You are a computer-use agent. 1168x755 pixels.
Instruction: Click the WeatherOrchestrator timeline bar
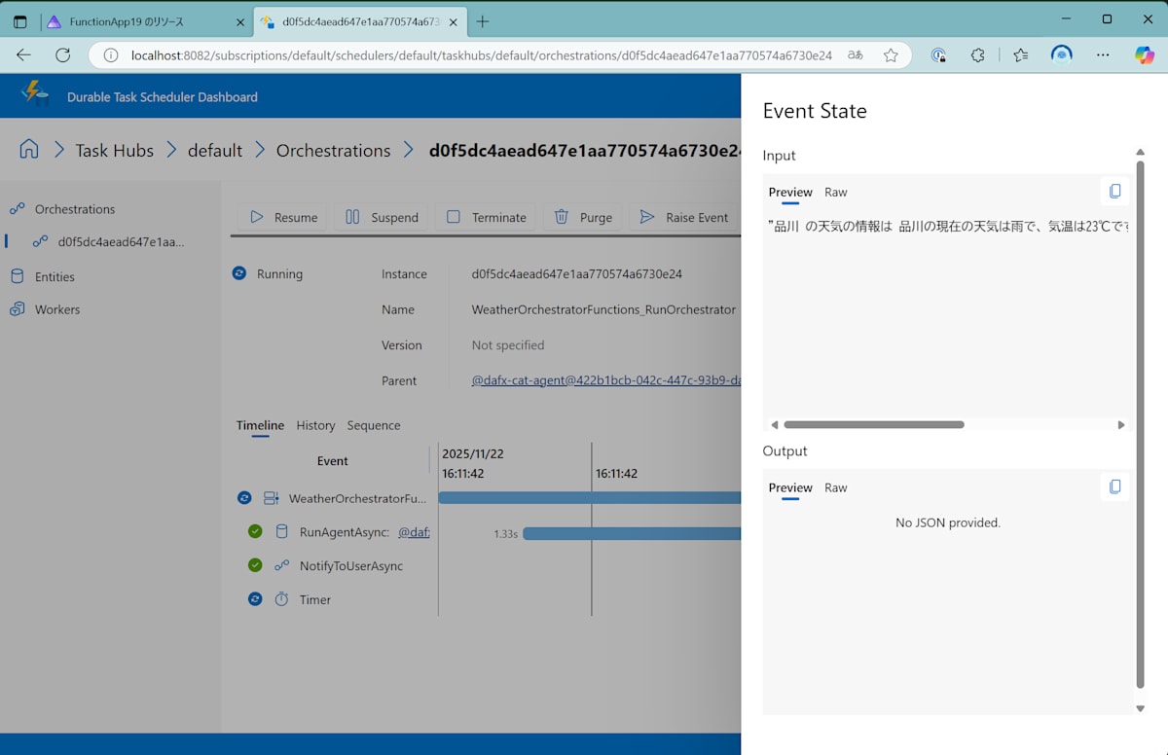click(590, 498)
